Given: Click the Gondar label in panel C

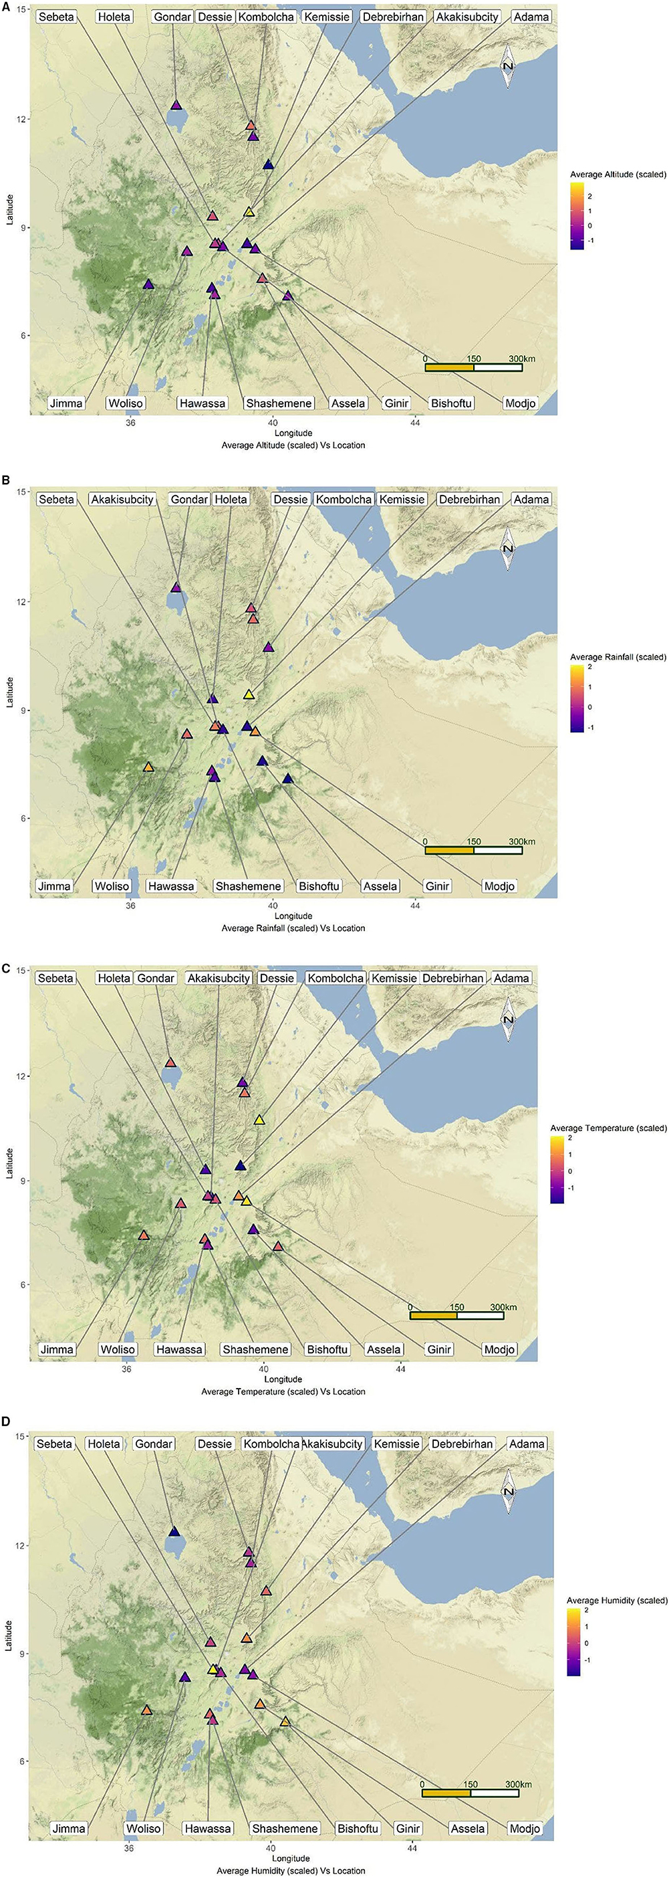Looking at the screenshot, I should pyautogui.click(x=156, y=978).
